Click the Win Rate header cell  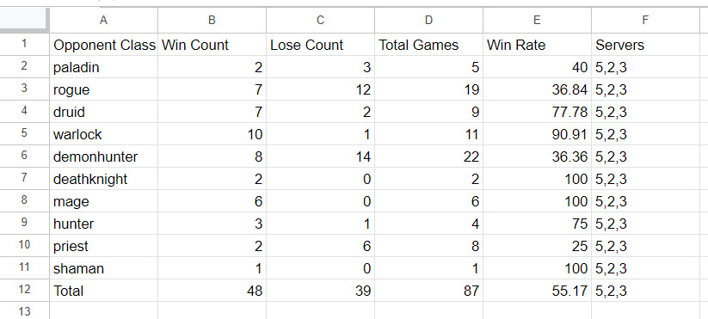(537, 45)
